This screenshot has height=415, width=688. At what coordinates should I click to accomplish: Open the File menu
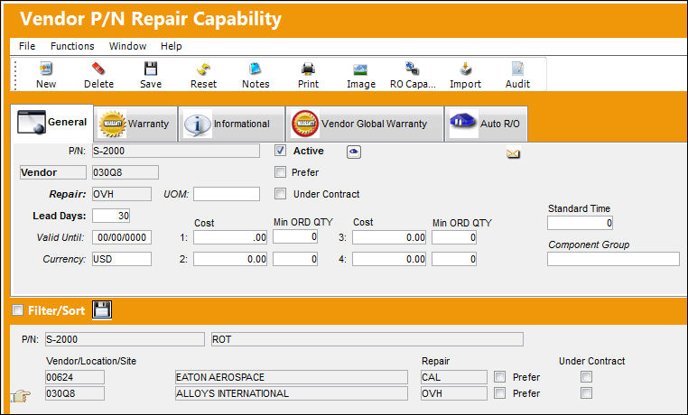coord(27,46)
